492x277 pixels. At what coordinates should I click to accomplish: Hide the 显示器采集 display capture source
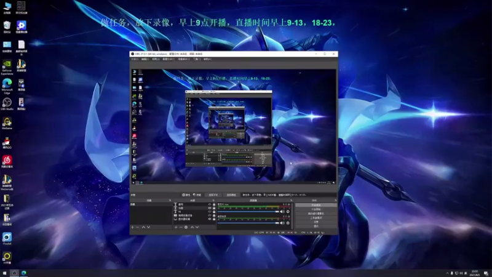[210, 219]
